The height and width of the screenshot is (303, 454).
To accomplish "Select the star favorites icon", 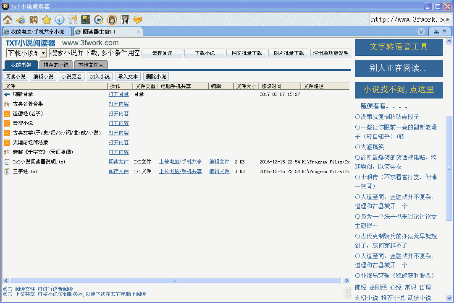I will pos(47,19).
